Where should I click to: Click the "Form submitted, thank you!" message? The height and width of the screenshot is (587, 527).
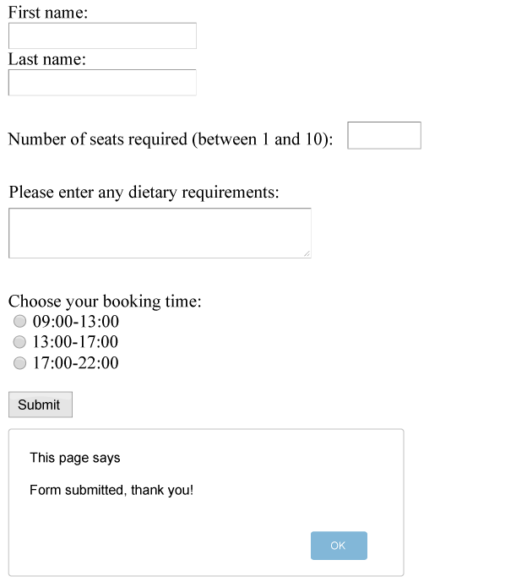111,490
